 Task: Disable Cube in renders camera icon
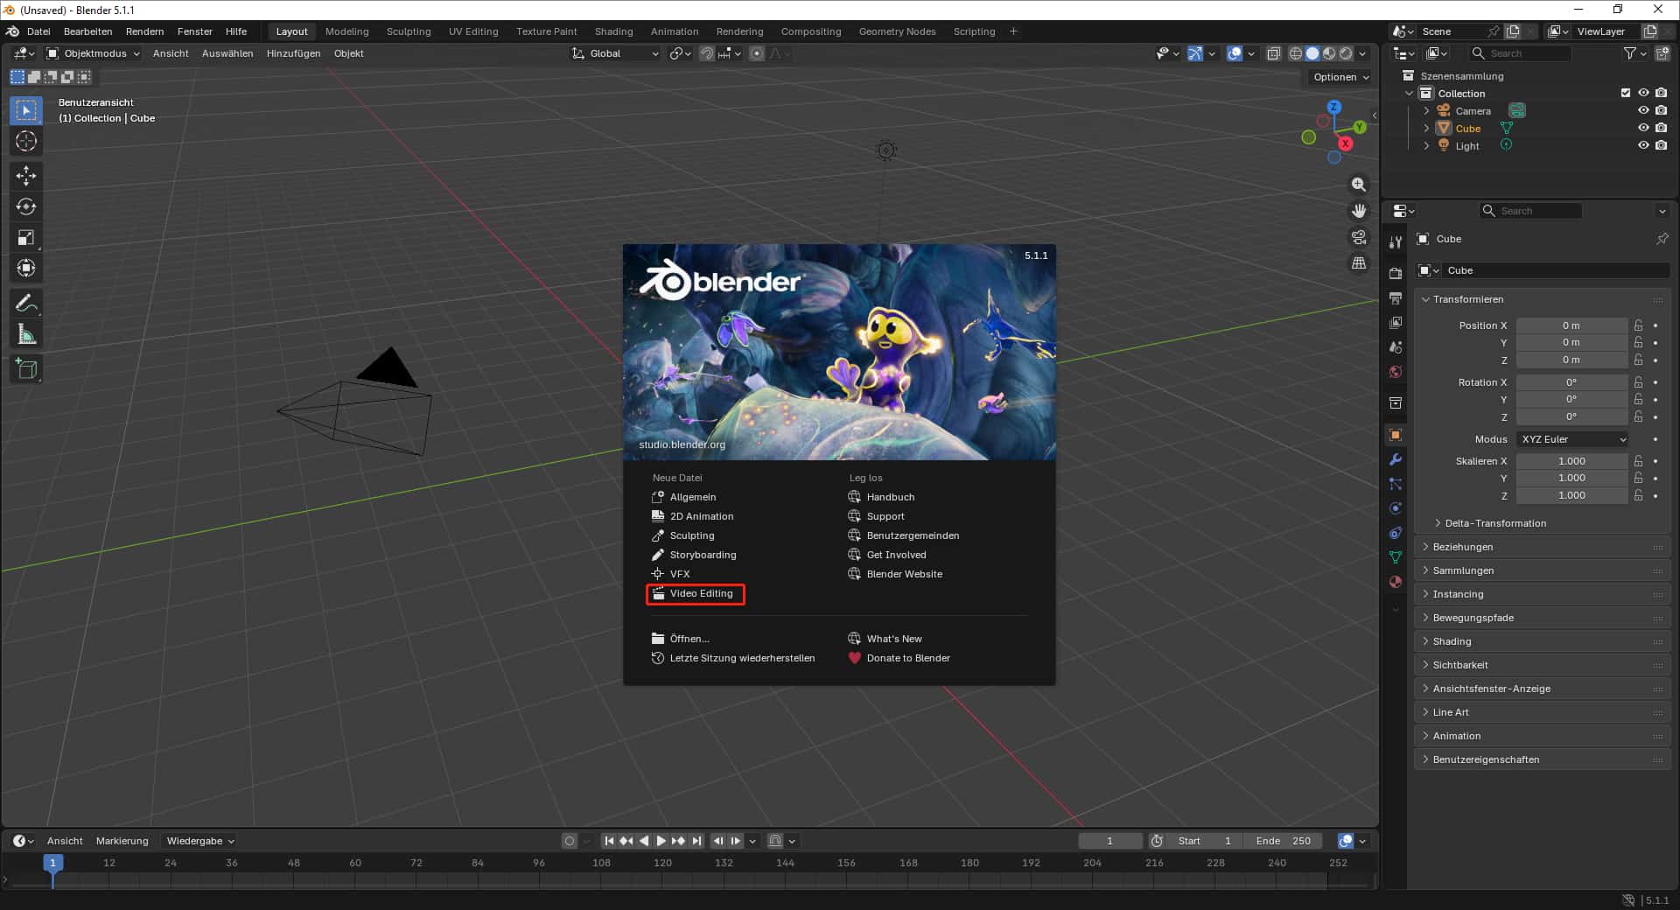[x=1661, y=128]
